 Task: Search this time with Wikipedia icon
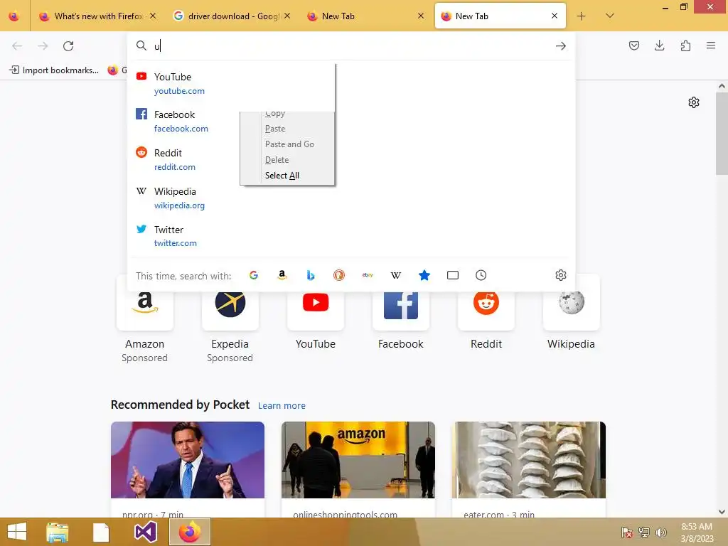pos(396,275)
